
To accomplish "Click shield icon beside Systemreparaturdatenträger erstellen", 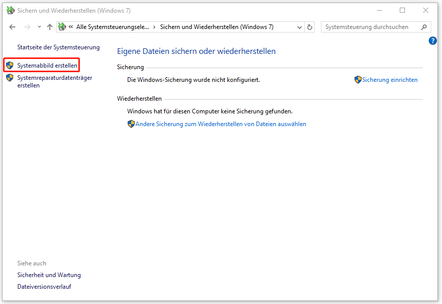I will [x=10, y=78].
